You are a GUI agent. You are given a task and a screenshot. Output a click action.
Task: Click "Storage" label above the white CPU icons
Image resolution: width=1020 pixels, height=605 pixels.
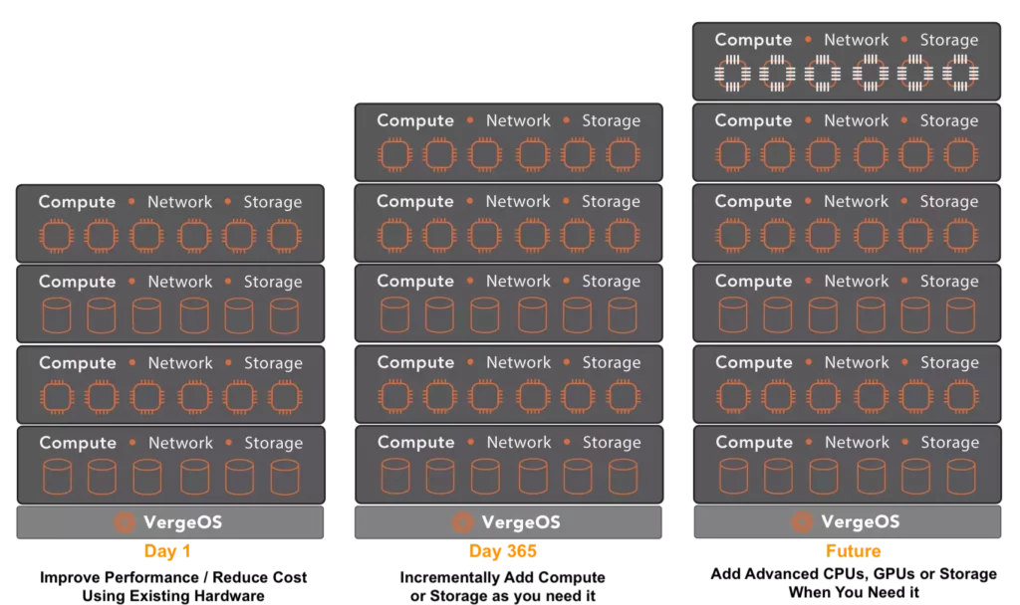[949, 41]
